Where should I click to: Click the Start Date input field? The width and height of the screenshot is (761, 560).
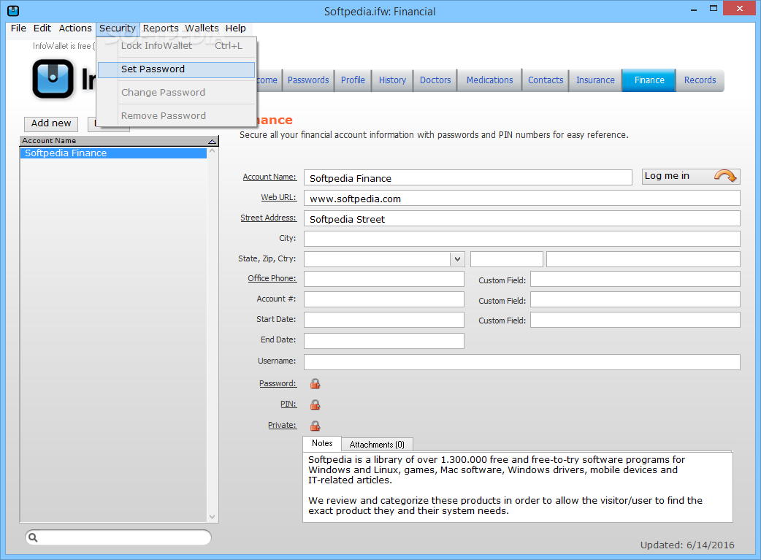[384, 320]
